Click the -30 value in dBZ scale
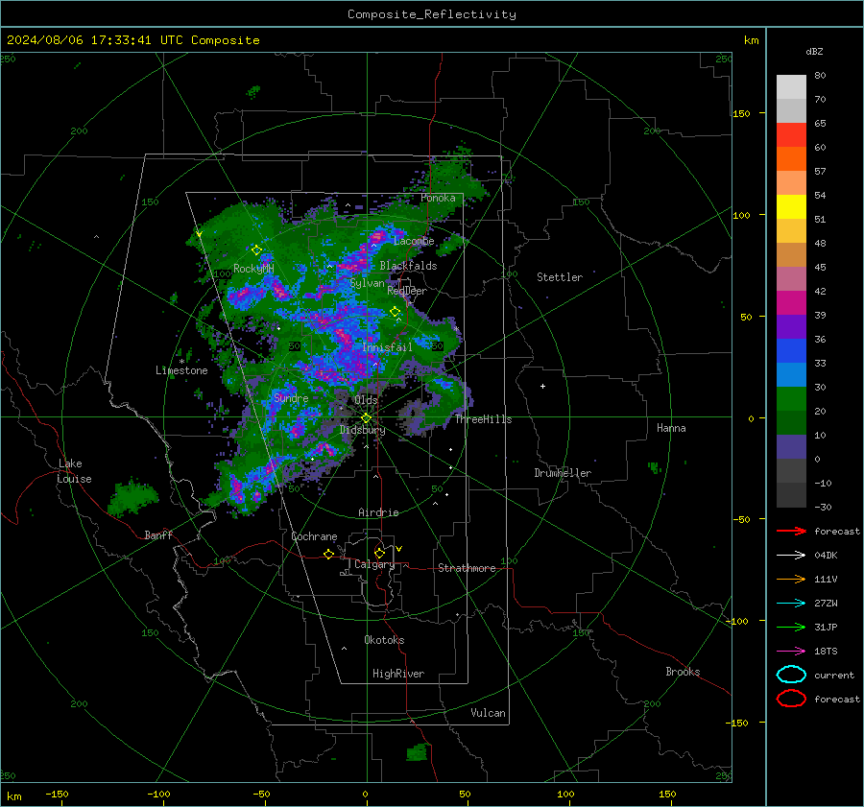Image resolution: width=864 pixels, height=807 pixels. [x=824, y=507]
